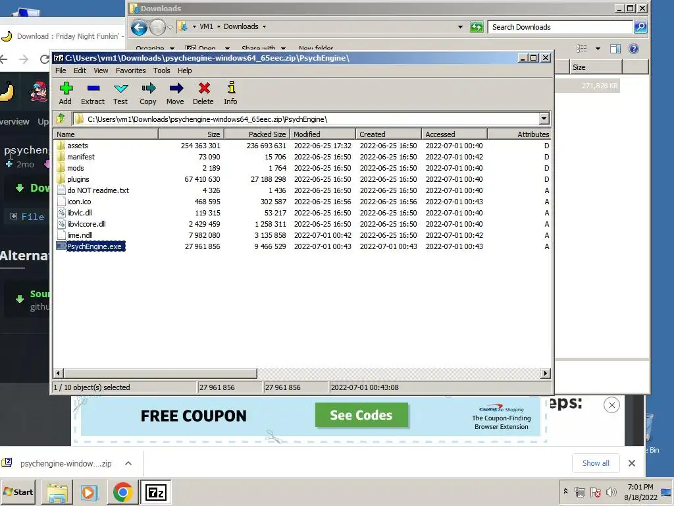Run the Test archive tool
This screenshot has height=506, width=674.
[x=120, y=94]
